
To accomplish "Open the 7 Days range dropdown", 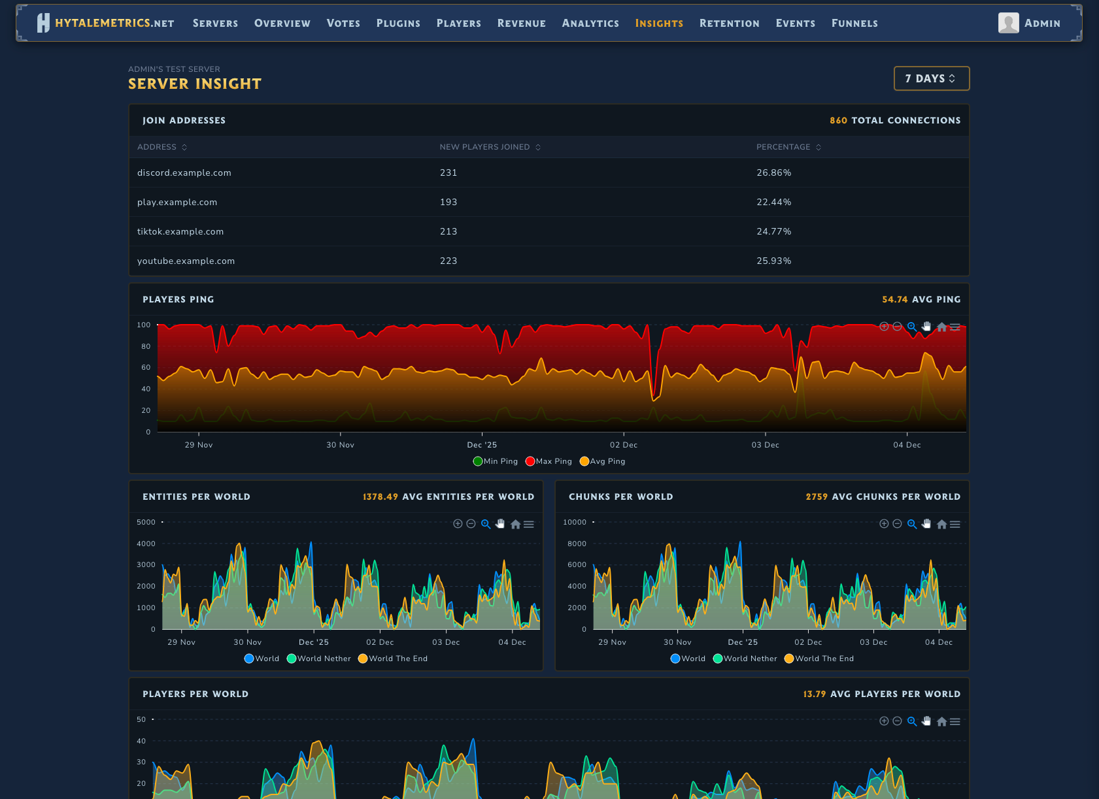I will pos(931,78).
